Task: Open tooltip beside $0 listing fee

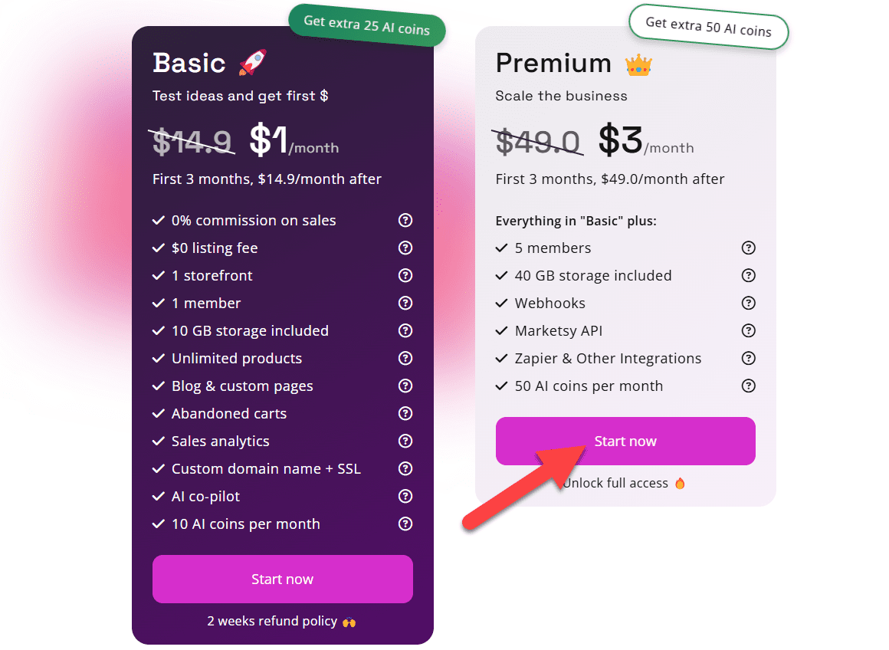Action: click(405, 248)
